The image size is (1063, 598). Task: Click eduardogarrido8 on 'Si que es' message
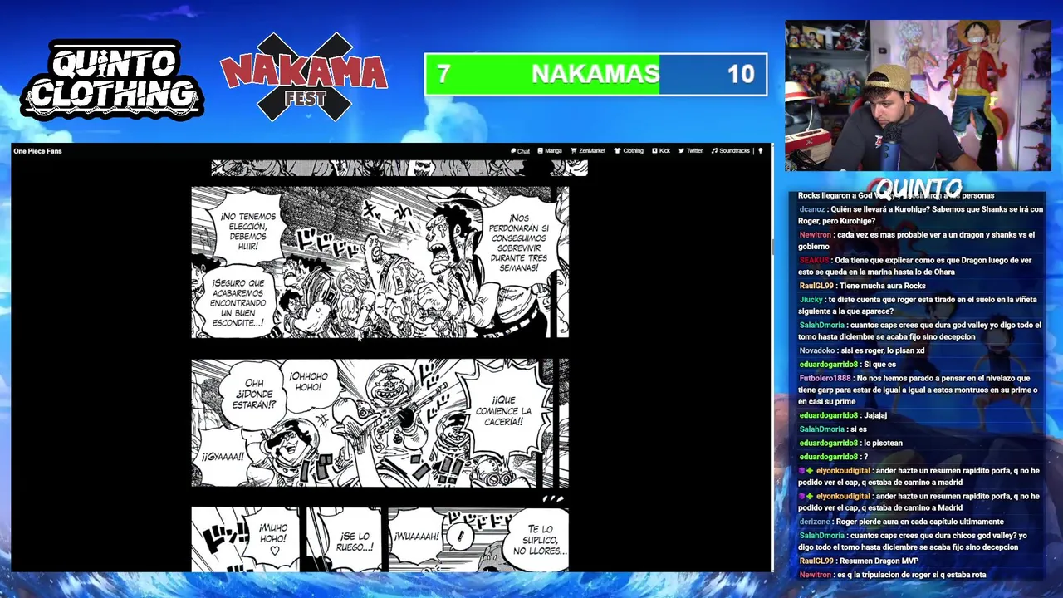(x=828, y=365)
